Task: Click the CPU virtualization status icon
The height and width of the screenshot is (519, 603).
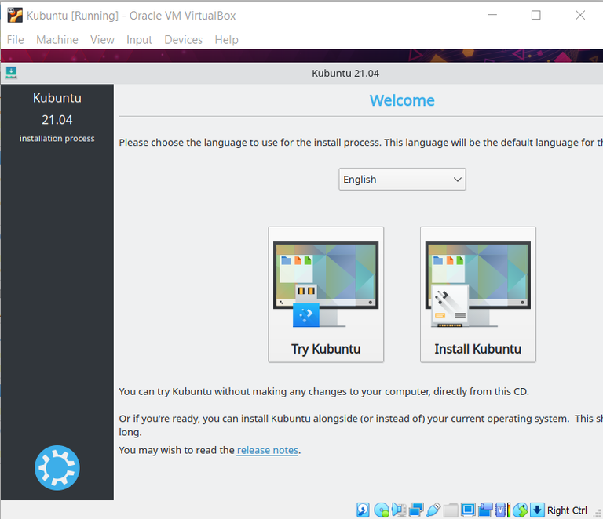Action: [503, 510]
